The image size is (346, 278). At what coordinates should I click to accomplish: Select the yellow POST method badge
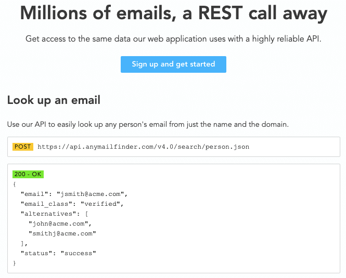coord(23,147)
